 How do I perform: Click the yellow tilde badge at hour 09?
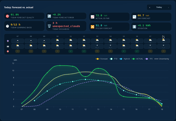(x=44, y=51)
